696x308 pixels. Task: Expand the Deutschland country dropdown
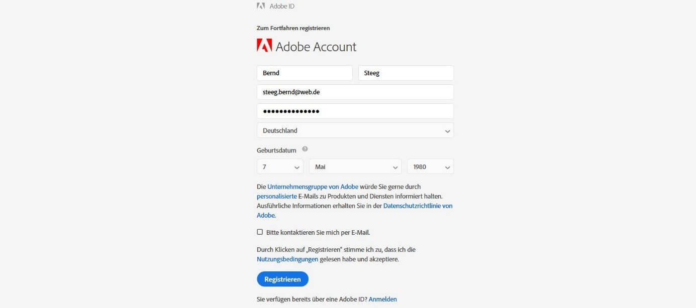355,130
